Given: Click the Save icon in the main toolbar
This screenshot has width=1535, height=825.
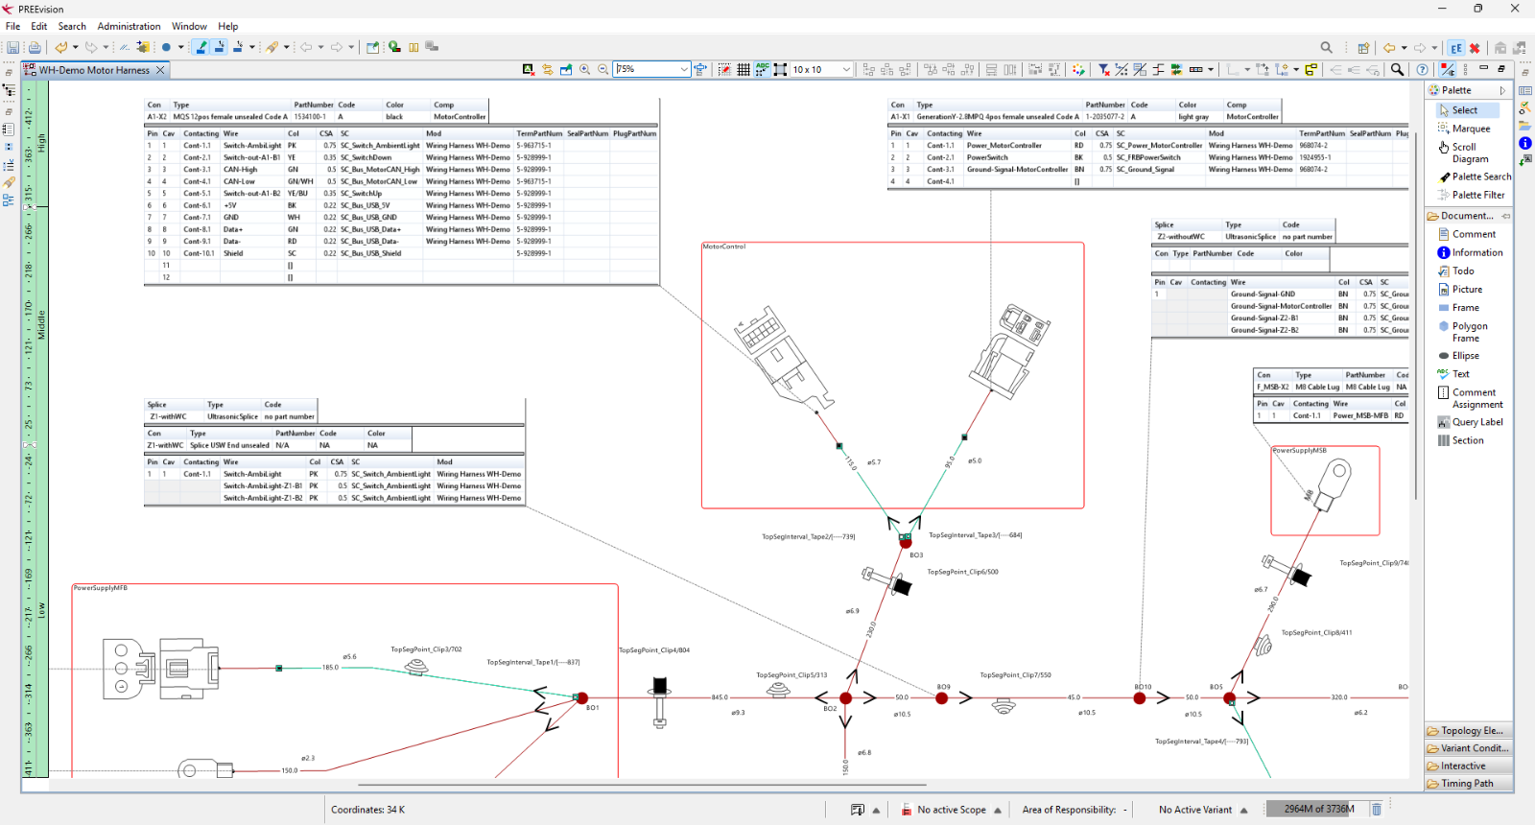Looking at the screenshot, I should click(13, 47).
